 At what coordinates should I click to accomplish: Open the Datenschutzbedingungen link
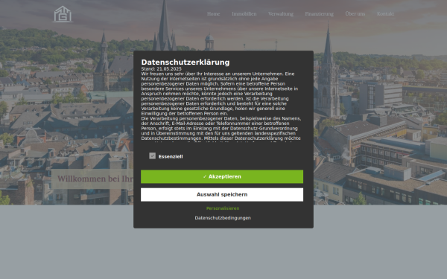point(223,218)
